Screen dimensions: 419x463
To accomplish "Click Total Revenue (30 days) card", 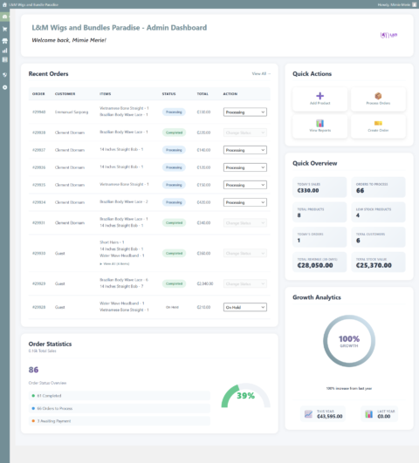I will tap(319, 262).
